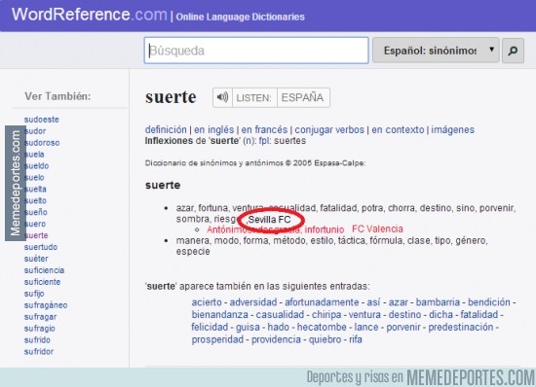The width and height of the screenshot is (536, 387).
Task: Open the providencia related entry
Action: point(276,339)
